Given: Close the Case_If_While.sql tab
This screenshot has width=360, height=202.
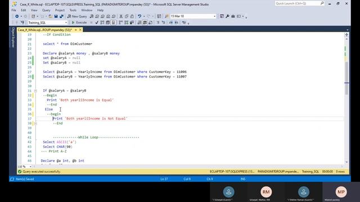Looking at the screenshot, I should (80, 30).
